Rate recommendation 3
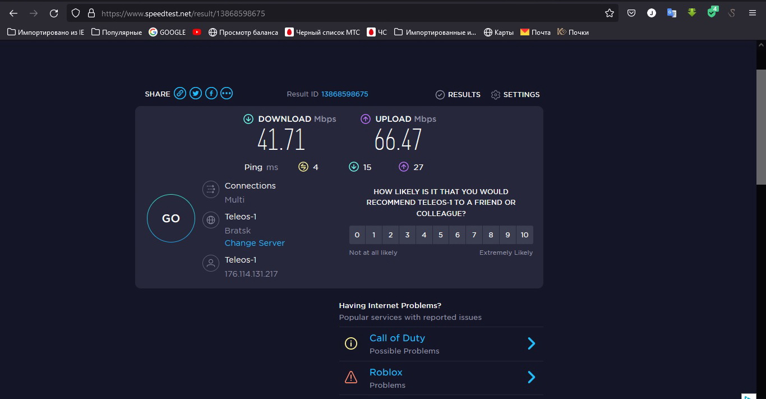766x399 pixels. [x=408, y=235]
